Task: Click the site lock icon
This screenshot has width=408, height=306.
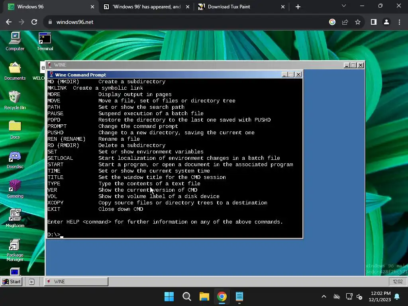Action: click(50, 22)
